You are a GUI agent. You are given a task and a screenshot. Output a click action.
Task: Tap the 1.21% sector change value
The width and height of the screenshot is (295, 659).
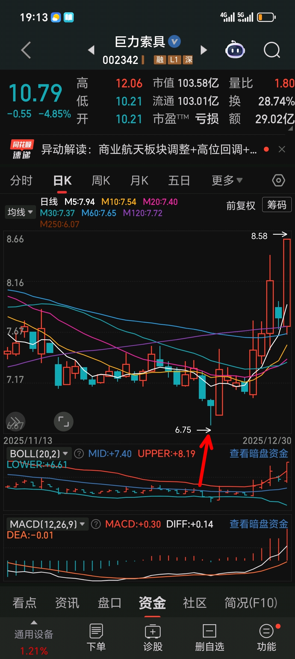pos(34,651)
